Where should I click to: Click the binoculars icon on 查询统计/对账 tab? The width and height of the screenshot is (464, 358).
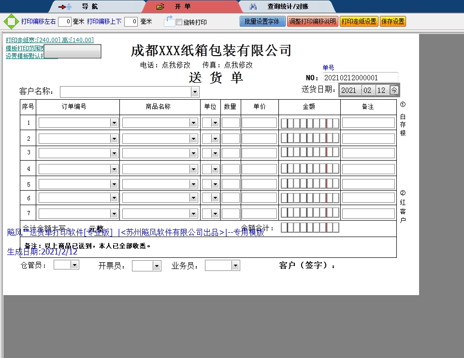252,7
